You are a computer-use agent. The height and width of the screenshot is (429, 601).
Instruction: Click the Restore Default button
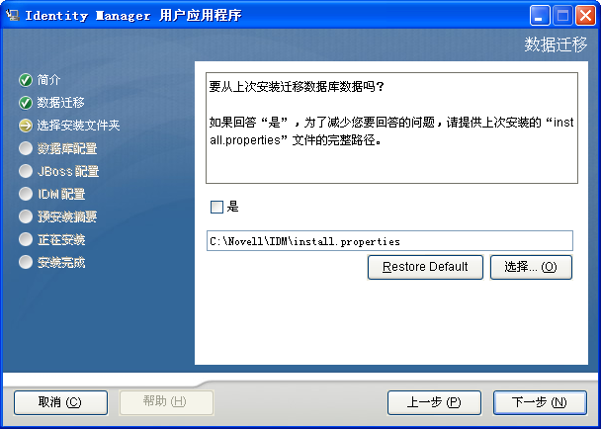(425, 267)
